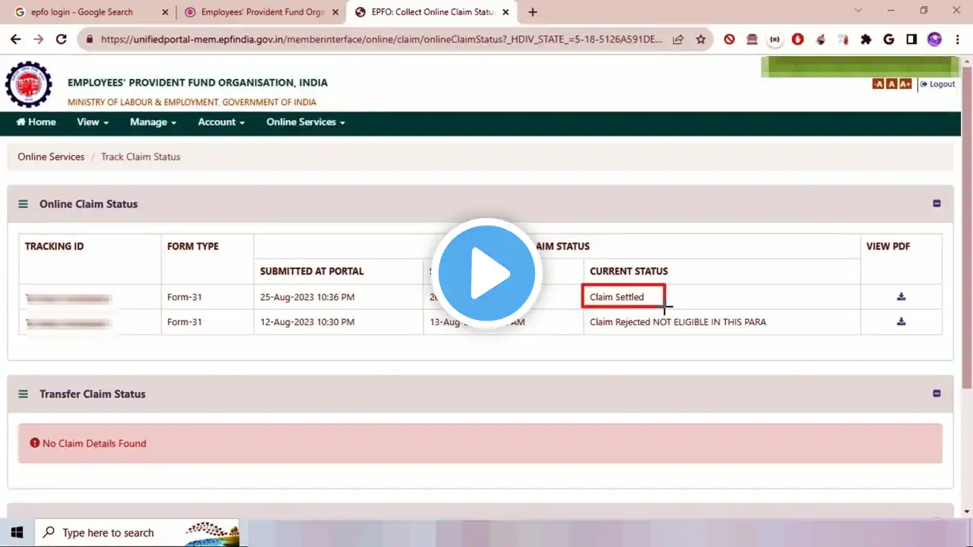Download PDF for the Claim Settled row
The height and width of the screenshot is (547, 973).
click(901, 297)
